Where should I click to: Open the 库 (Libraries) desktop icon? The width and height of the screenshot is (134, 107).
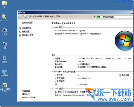click(x=5, y=4)
